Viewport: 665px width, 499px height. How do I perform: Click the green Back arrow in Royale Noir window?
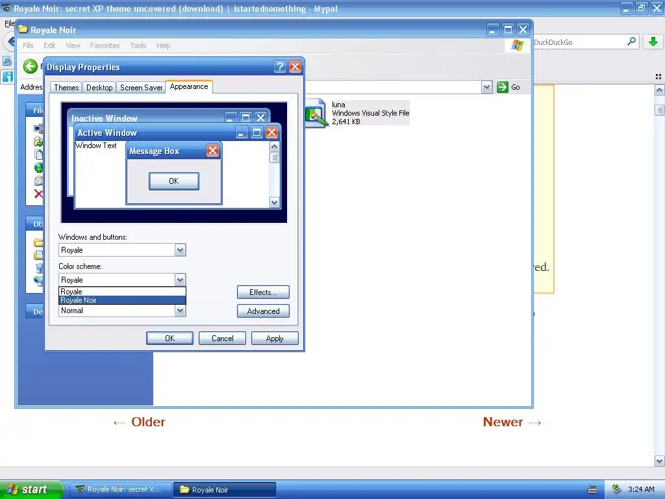point(30,66)
